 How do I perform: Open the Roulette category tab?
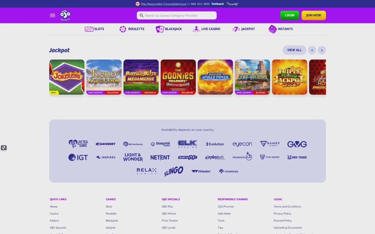coord(132,29)
